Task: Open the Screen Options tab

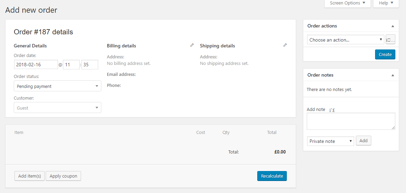Action: pyautogui.click(x=347, y=3)
